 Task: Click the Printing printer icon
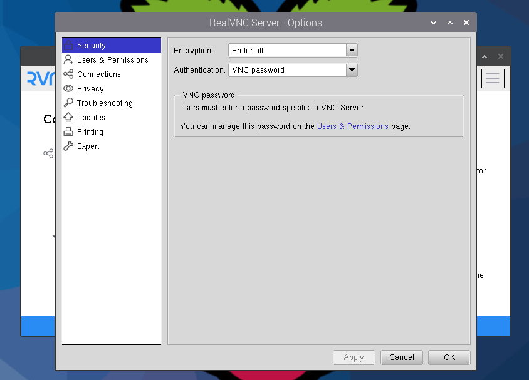coord(68,131)
